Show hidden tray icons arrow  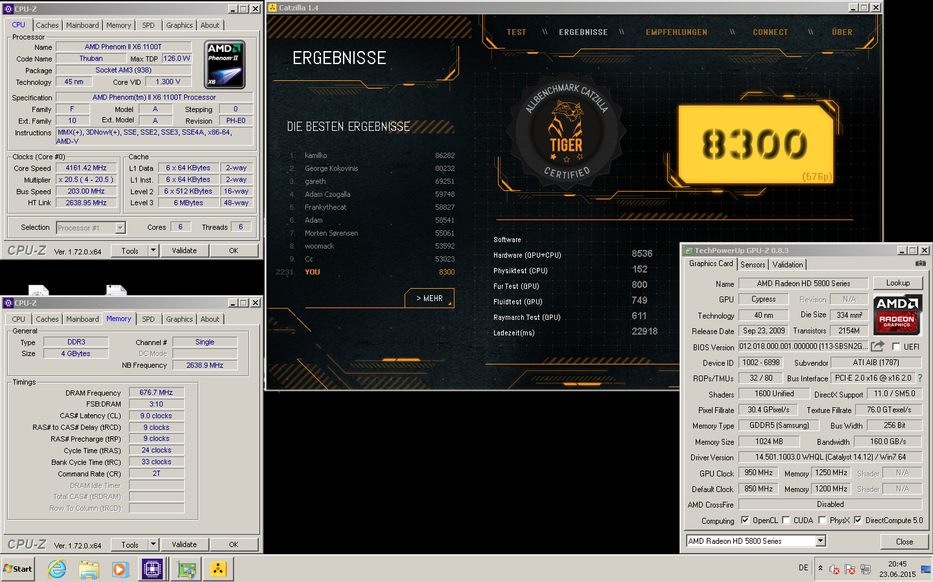(x=820, y=568)
